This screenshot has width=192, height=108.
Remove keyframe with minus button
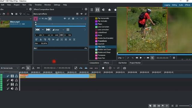coord(43,30)
